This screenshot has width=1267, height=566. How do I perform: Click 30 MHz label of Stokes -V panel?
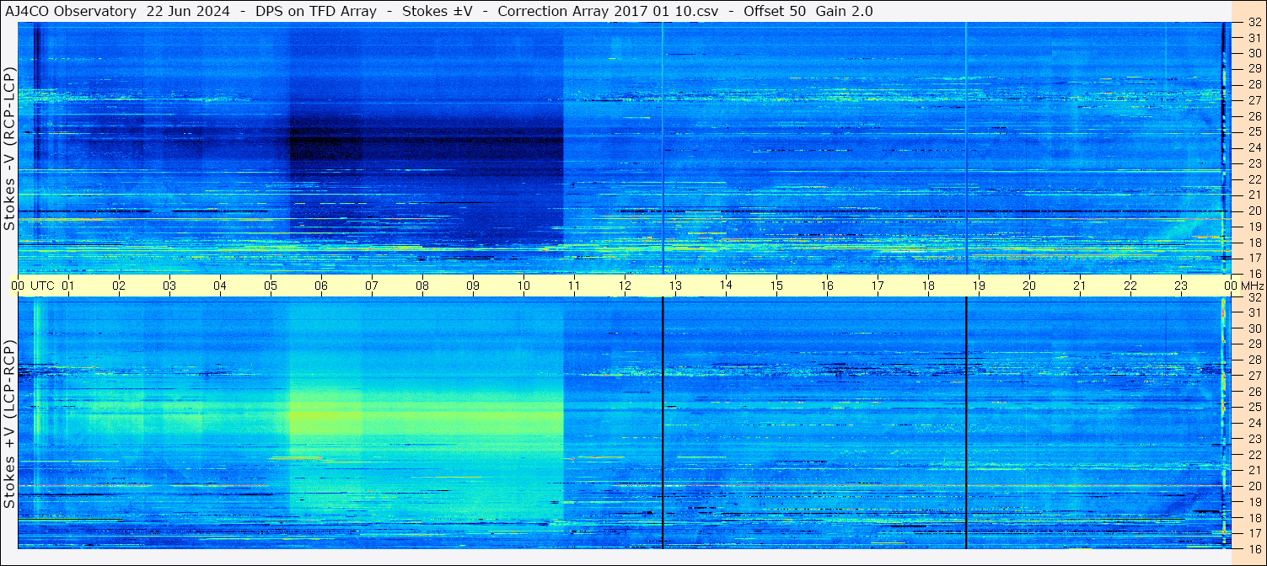coord(1254,53)
